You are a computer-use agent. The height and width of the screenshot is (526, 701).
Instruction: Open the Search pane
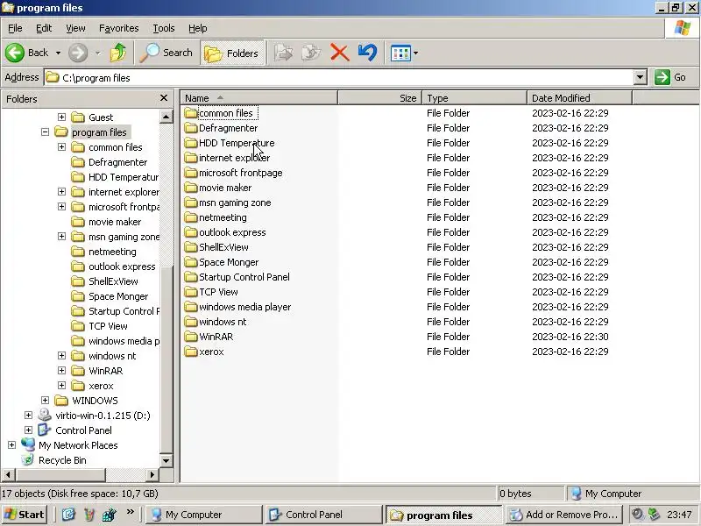coord(166,53)
